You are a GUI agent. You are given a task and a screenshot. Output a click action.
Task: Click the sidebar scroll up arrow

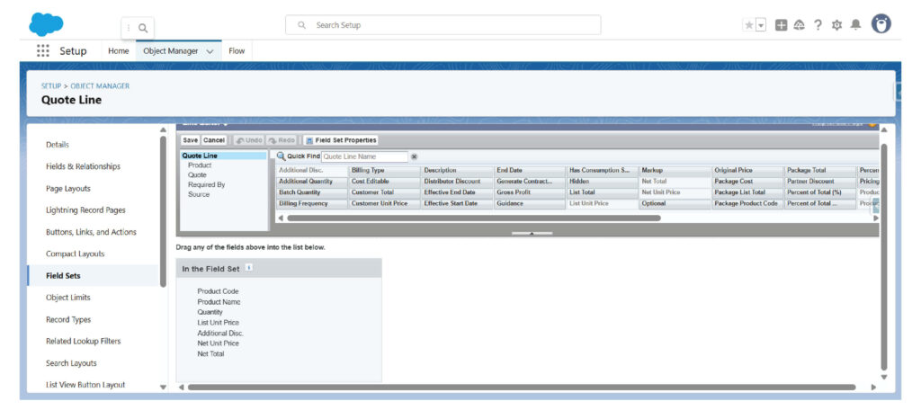pyautogui.click(x=164, y=129)
